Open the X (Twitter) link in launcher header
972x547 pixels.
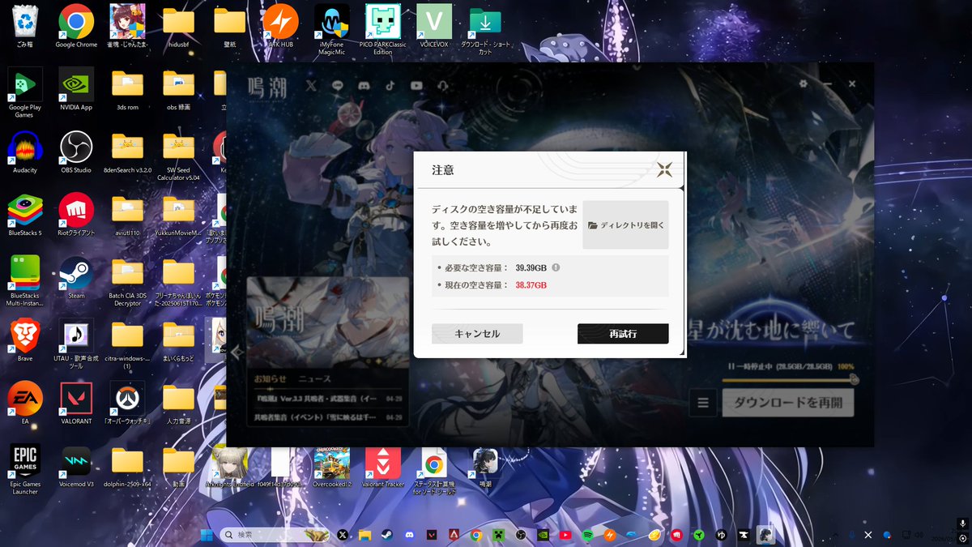click(311, 85)
